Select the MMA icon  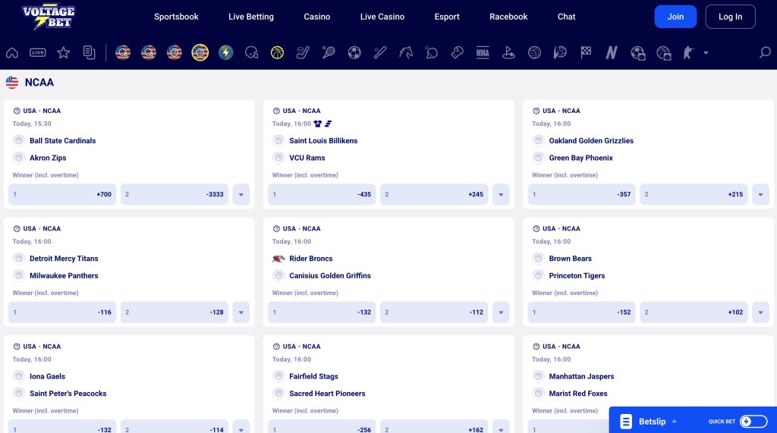point(483,52)
